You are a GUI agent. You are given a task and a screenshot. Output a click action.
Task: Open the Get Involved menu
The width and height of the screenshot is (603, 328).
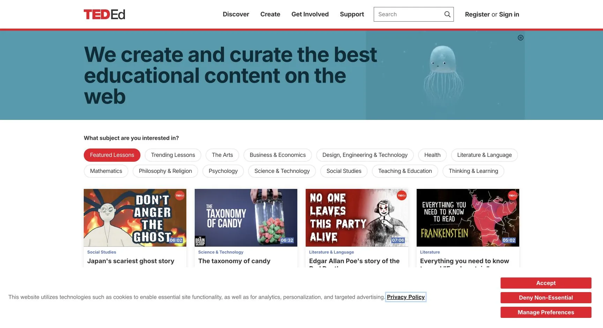point(310,14)
